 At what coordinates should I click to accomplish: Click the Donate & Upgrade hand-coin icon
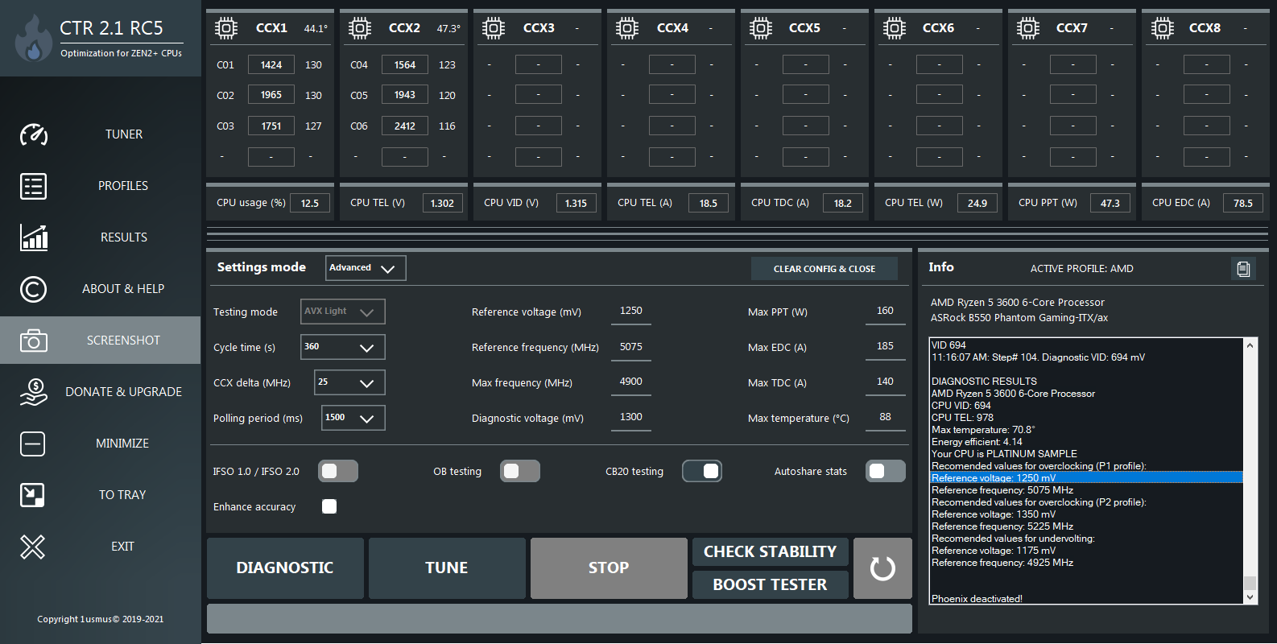click(33, 392)
